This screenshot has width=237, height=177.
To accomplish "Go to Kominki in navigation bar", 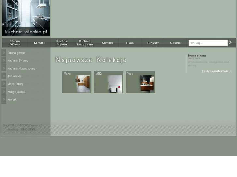I will (x=108, y=43).
